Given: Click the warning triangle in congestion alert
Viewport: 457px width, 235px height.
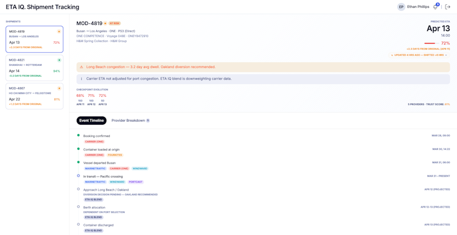Looking at the screenshot, I should coord(81,67).
